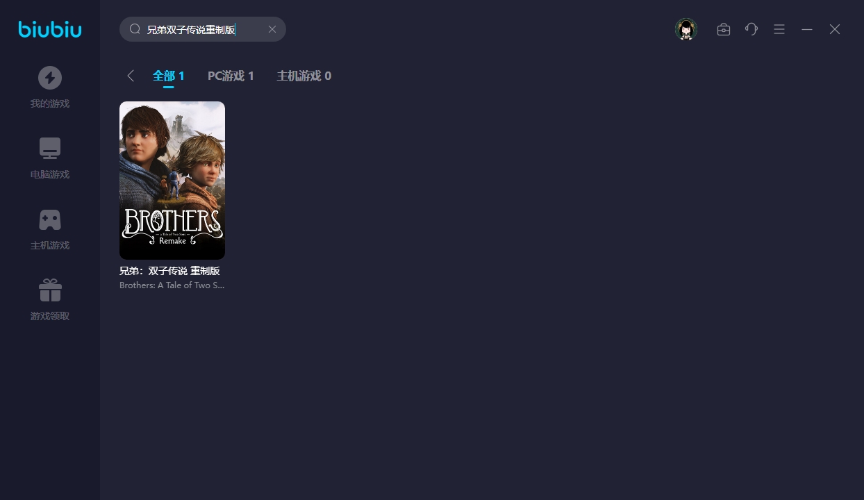Screen dimensions: 864x500
Task: Click the subtitle Brothers: A Tale of Two S...
Action: click(x=172, y=285)
